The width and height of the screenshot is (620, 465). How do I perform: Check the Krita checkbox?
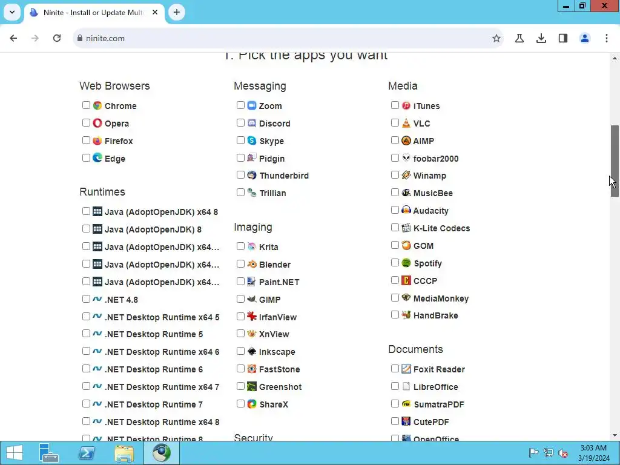[x=240, y=246]
